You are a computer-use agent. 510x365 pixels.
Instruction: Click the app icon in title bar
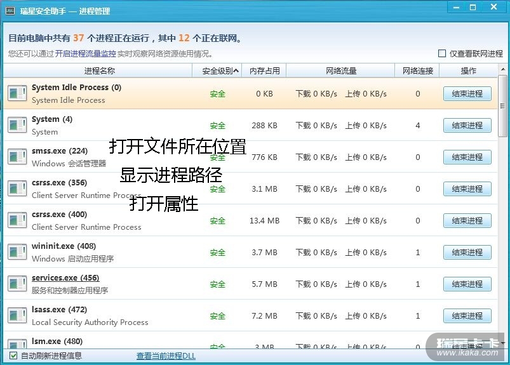(x=10, y=11)
